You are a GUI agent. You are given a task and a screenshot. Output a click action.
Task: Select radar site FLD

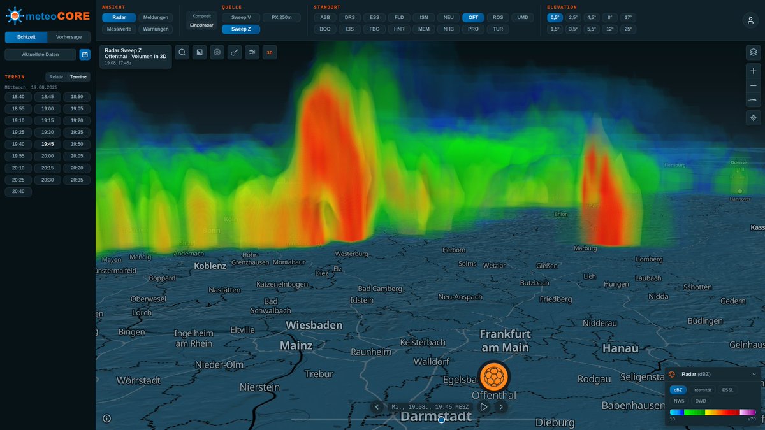[399, 18]
